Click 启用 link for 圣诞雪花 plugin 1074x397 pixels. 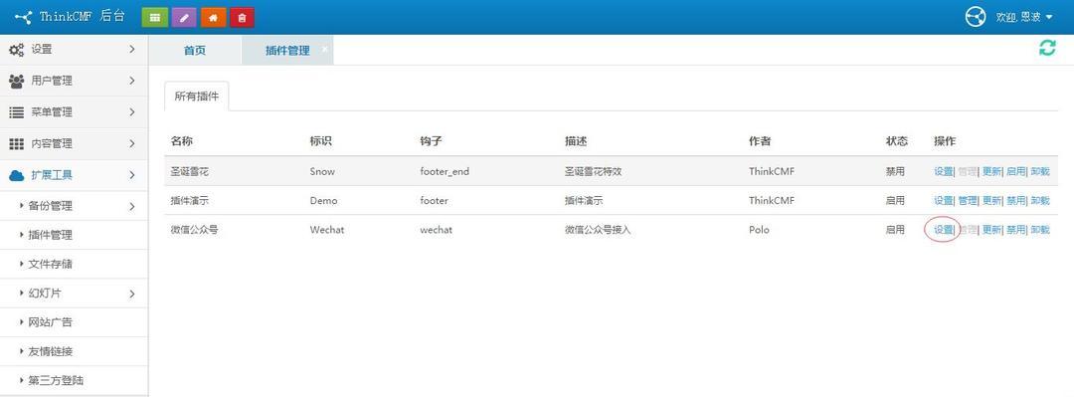[1015, 171]
